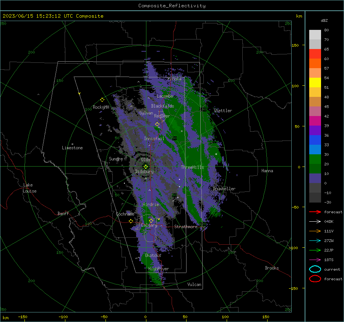Click the Calgary city label

click(149, 225)
